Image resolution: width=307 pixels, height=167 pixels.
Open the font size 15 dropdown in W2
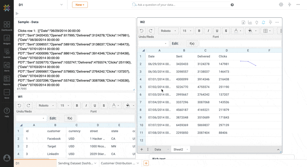click(x=187, y=31)
